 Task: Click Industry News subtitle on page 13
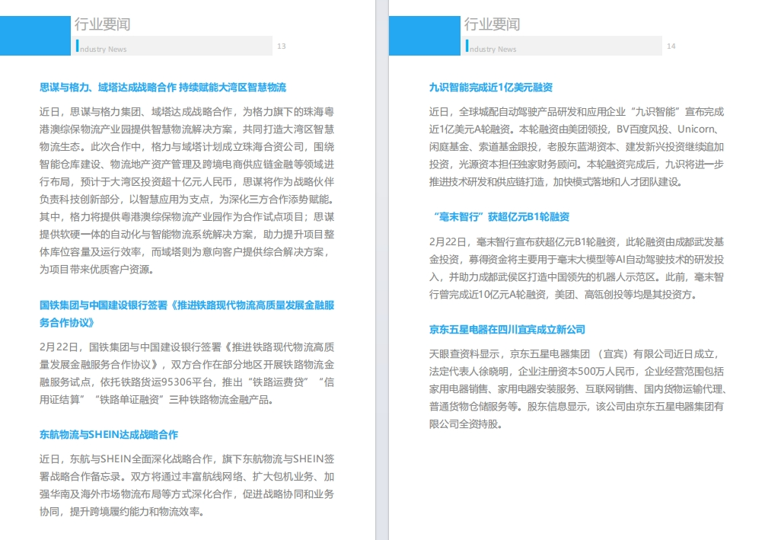pyautogui.click(x=101, y=47)
